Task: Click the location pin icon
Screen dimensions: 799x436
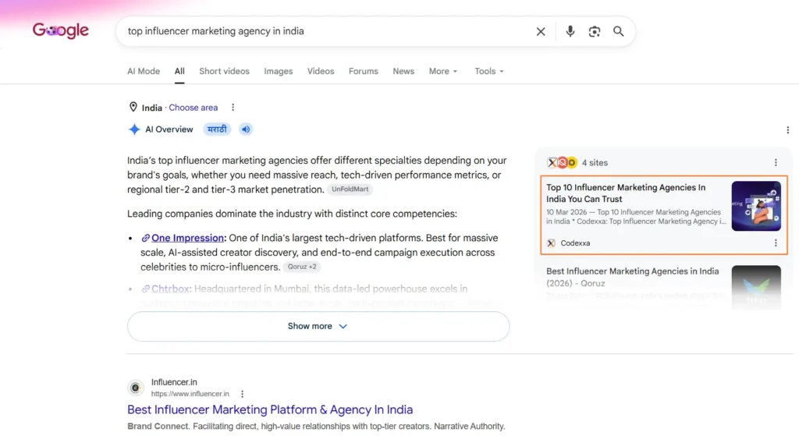Action: click(133, 107)
